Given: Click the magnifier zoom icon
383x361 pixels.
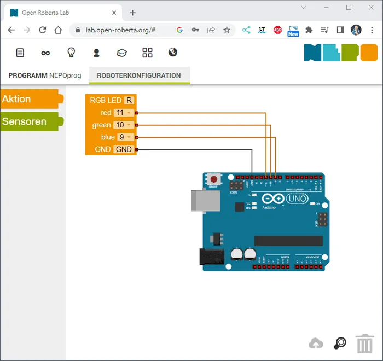Looking at the screenshot, I should (x=340, y=343).
